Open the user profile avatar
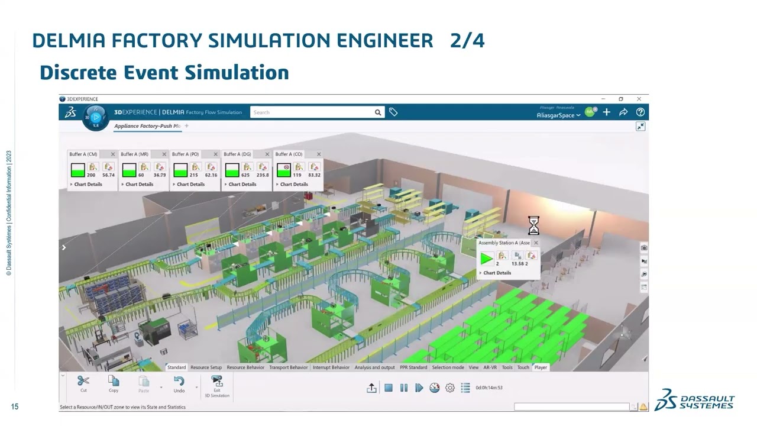This screenshot has height=426, width=757. [590, 112]
